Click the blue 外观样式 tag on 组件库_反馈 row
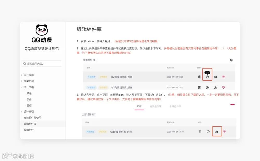The image size is (260, 161). 91,77
